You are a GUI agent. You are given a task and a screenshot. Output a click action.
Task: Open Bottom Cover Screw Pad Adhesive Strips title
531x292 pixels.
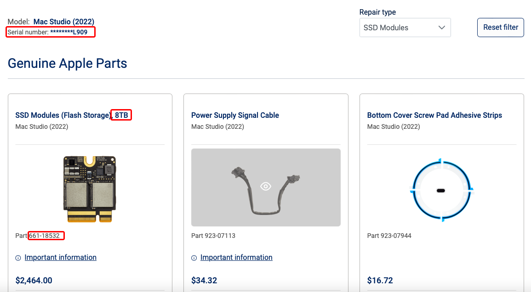(434, 115)
